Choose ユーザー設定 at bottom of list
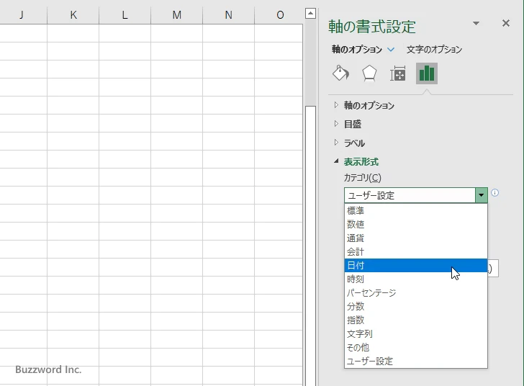Image resolution: width=524 pixels, height=386 pixels. point(416,362)
